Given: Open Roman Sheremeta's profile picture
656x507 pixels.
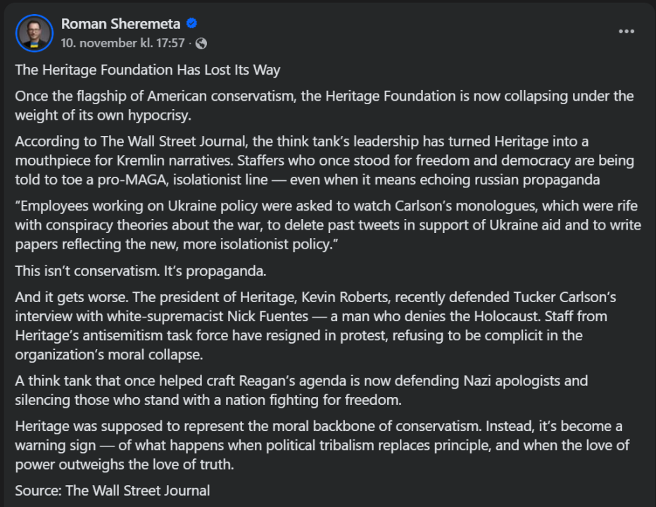Looking at the screenshot, I should [x=34, y=32].
